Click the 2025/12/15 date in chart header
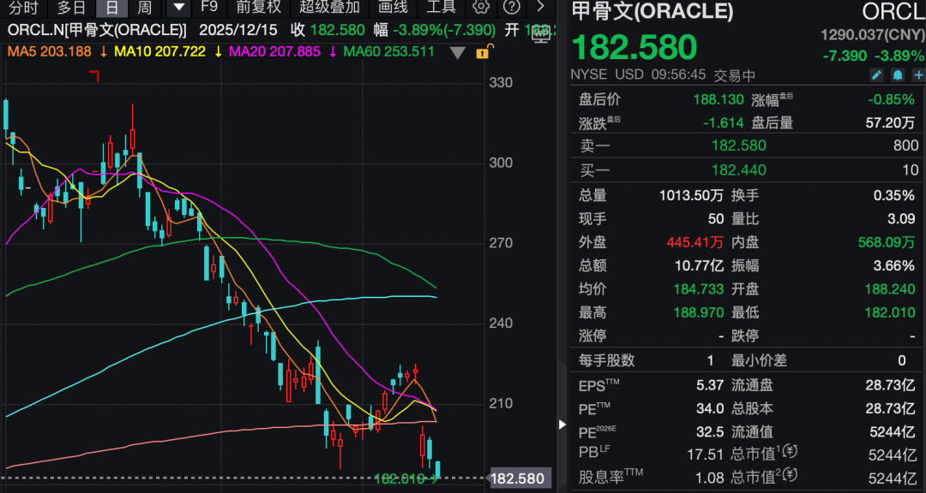926x493 pixels. (240, 30)
